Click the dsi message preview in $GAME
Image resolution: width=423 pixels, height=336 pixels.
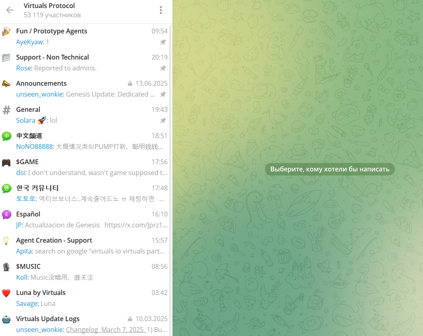pyautogui.click(x=92, y=173)
